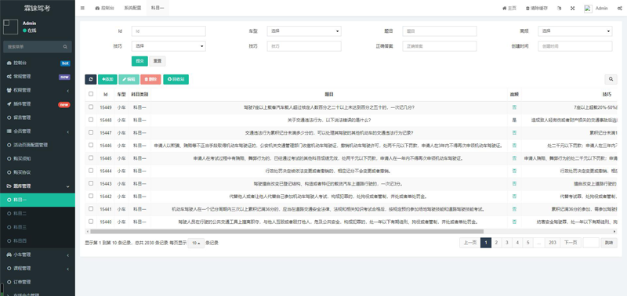
Task: Click the 添加 plus button
Action: 107,80
